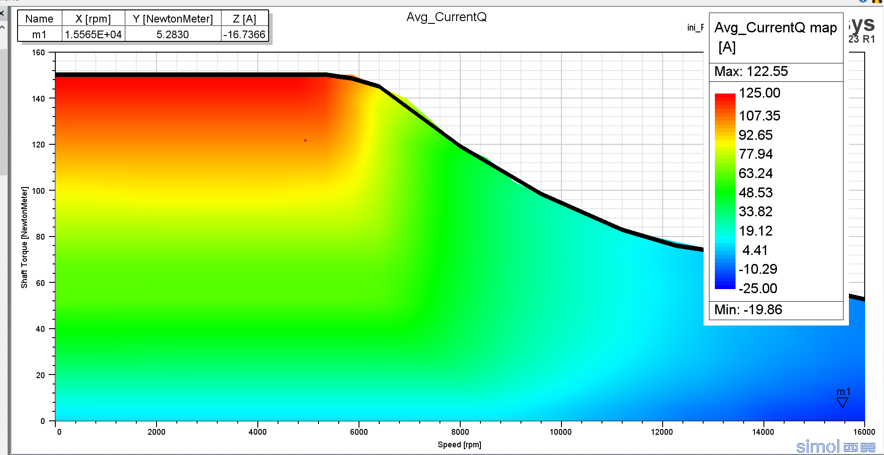Select the m1 name cell in the marker table

coord(40,35)
